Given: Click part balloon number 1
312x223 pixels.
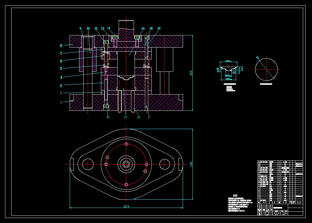Looking at the screenshot, I should [61, 102].
